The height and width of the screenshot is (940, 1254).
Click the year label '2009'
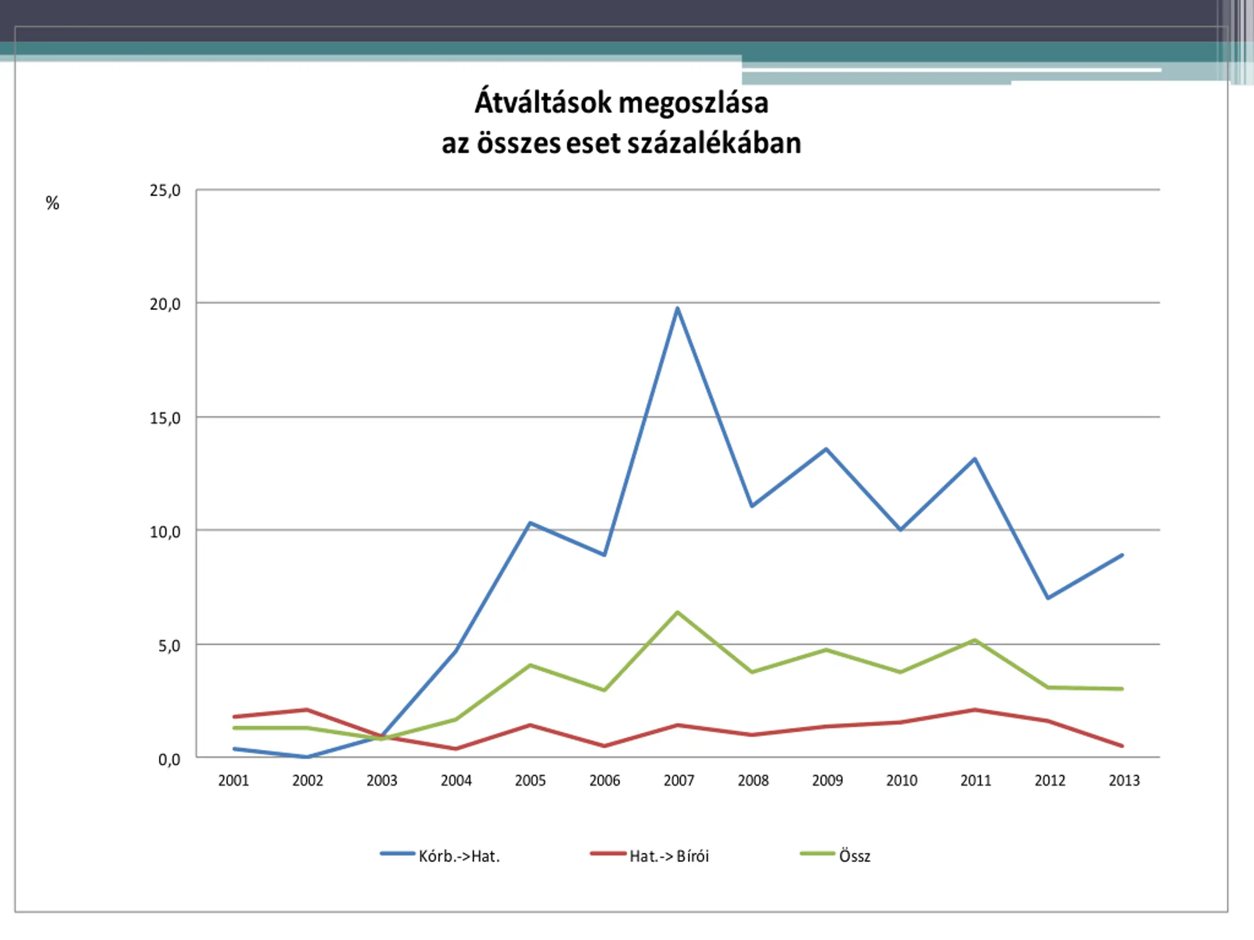(827, 781)
